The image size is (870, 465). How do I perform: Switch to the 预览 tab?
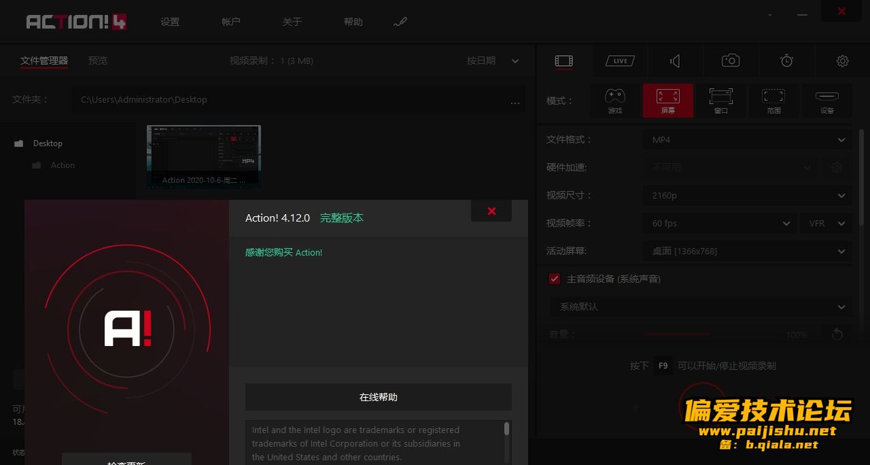[x=98, y=61]
